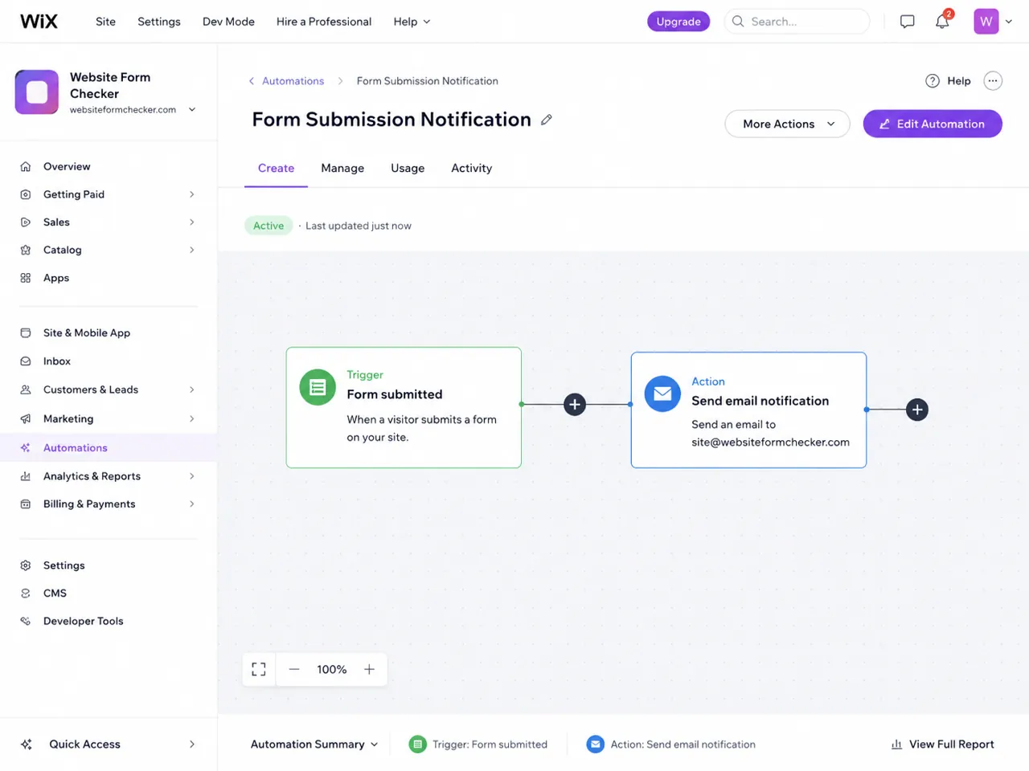1029x771 pixels.
Task: Click the Upgrade button
Action: 678,22
